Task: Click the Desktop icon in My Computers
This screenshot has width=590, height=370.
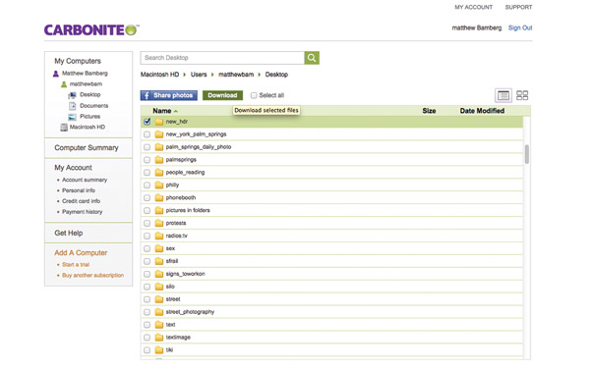Action: [x=72, y=95]
